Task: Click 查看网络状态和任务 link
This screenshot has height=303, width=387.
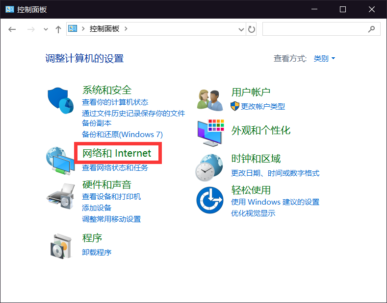Action: (x=115, y=168)
